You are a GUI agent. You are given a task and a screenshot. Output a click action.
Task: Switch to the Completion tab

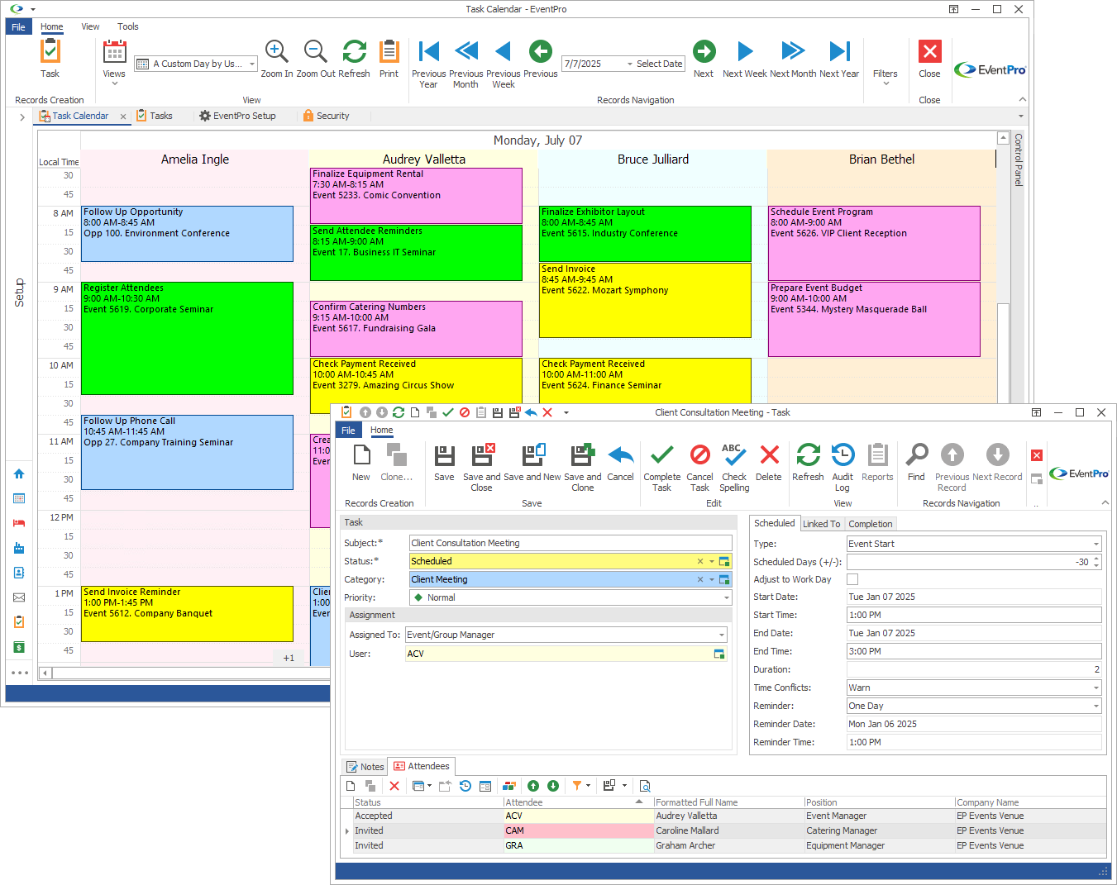click(x=870, y=523)
